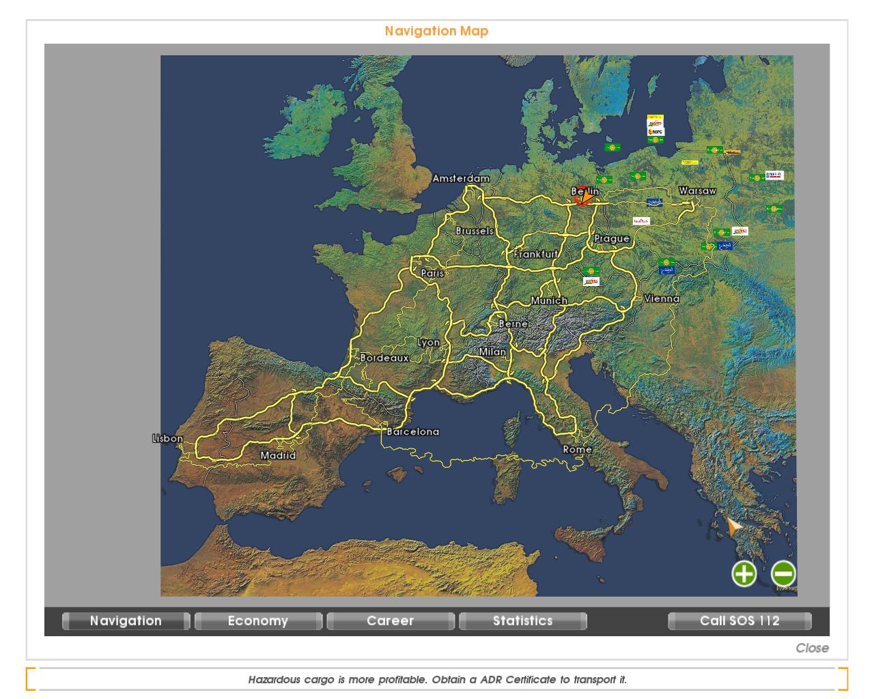Screen dimensions: 874x699
Task: Click the yellow label north of Warsaw
Action: (x=690, y=162)
